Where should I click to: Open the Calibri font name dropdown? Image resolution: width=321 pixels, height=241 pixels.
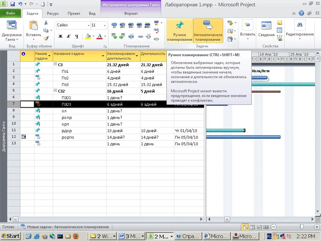click(88, 25)
